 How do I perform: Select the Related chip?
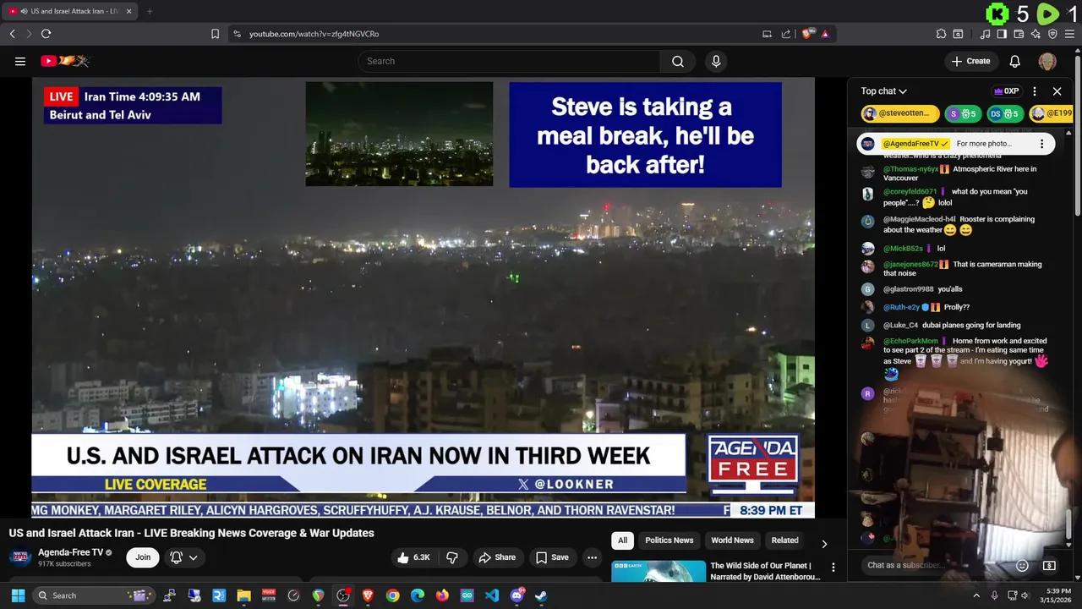(x=784, y=540)
